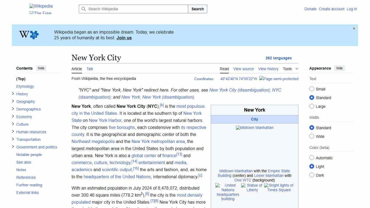Click inside the Search Wikipedia field

tap(133, 9)
